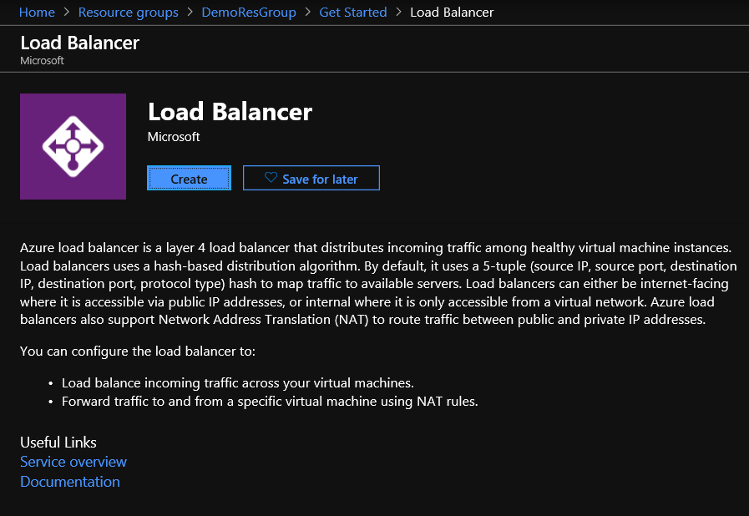Click the Microsoft subtitle under the blade title
749x516 pixels.
pos(42,61)
